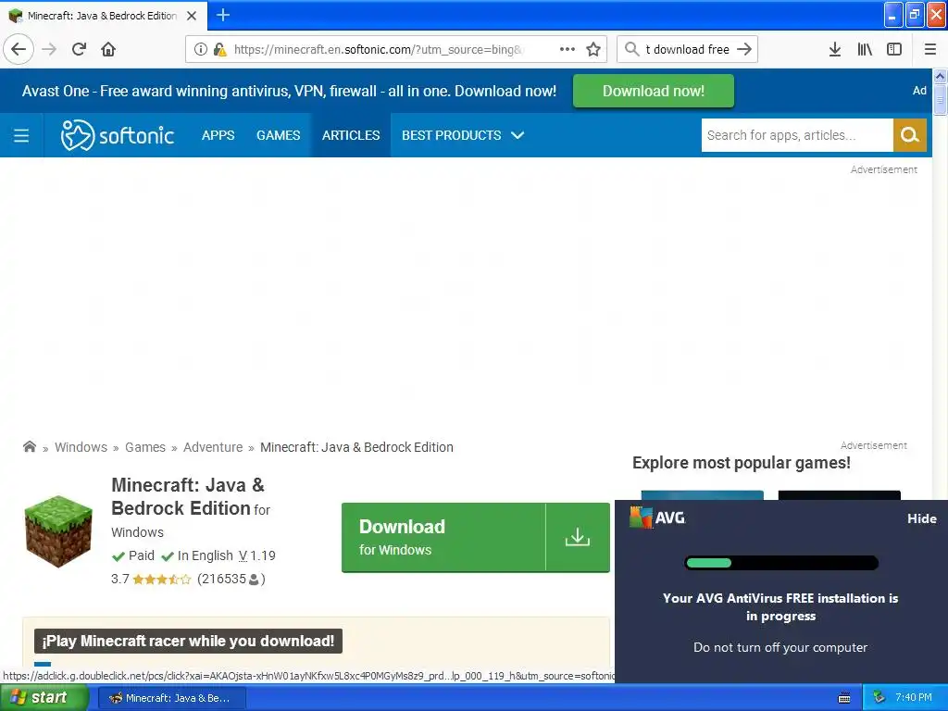Open the Firefox hamburger menu

[x=930, y=50]
